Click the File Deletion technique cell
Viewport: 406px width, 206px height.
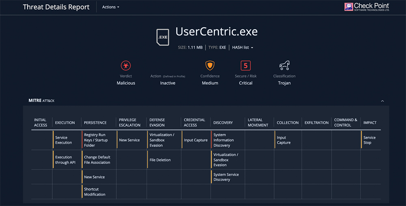pyautogui.click(x=160, y=160)
